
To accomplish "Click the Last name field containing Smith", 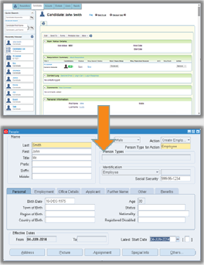I will pos(62,145).
